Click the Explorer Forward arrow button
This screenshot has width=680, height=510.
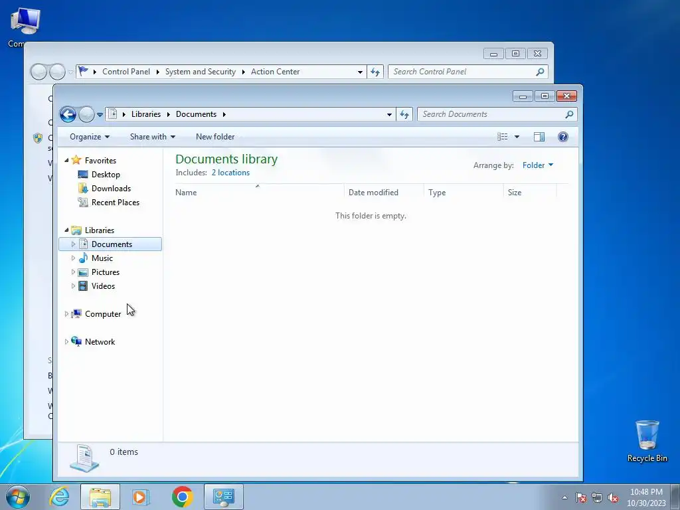tap(86, 114)
